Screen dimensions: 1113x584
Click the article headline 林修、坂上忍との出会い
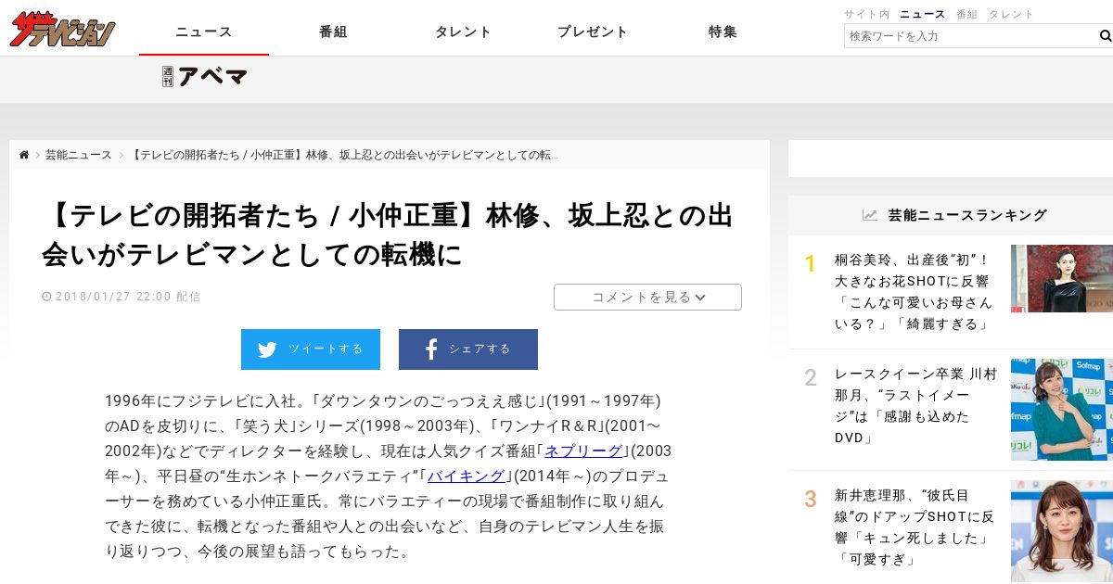click(388, 235)
